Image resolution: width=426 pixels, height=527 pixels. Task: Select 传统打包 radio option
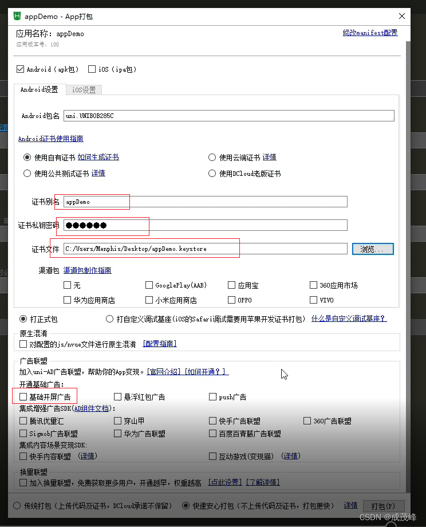[x=17, y=506]
